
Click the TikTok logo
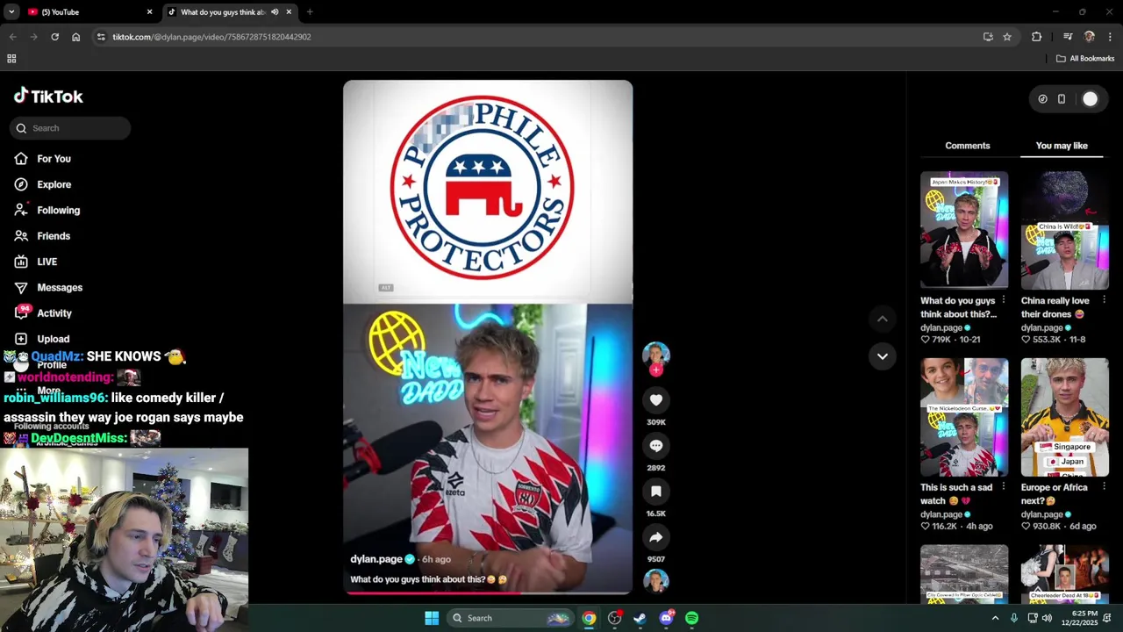tap(48, 97)
